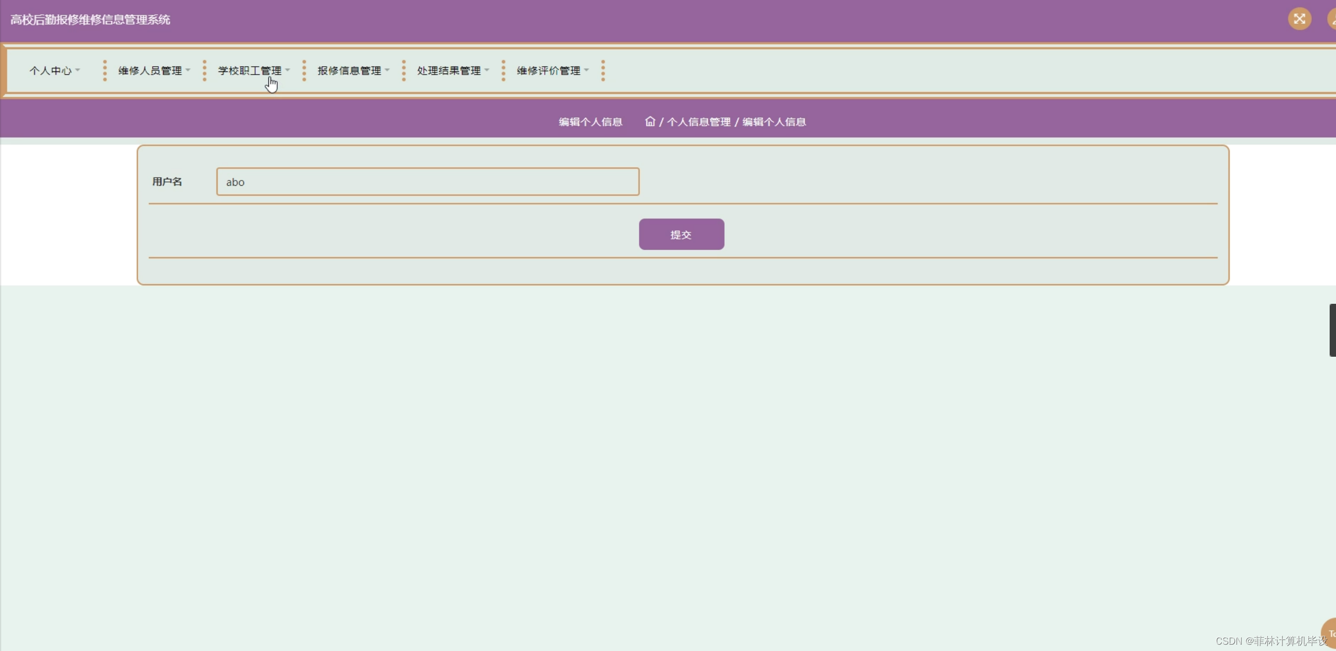Expand the 报修信息管理 dropdown arrow
This screenshot has height=651, width=1336.
387,70
